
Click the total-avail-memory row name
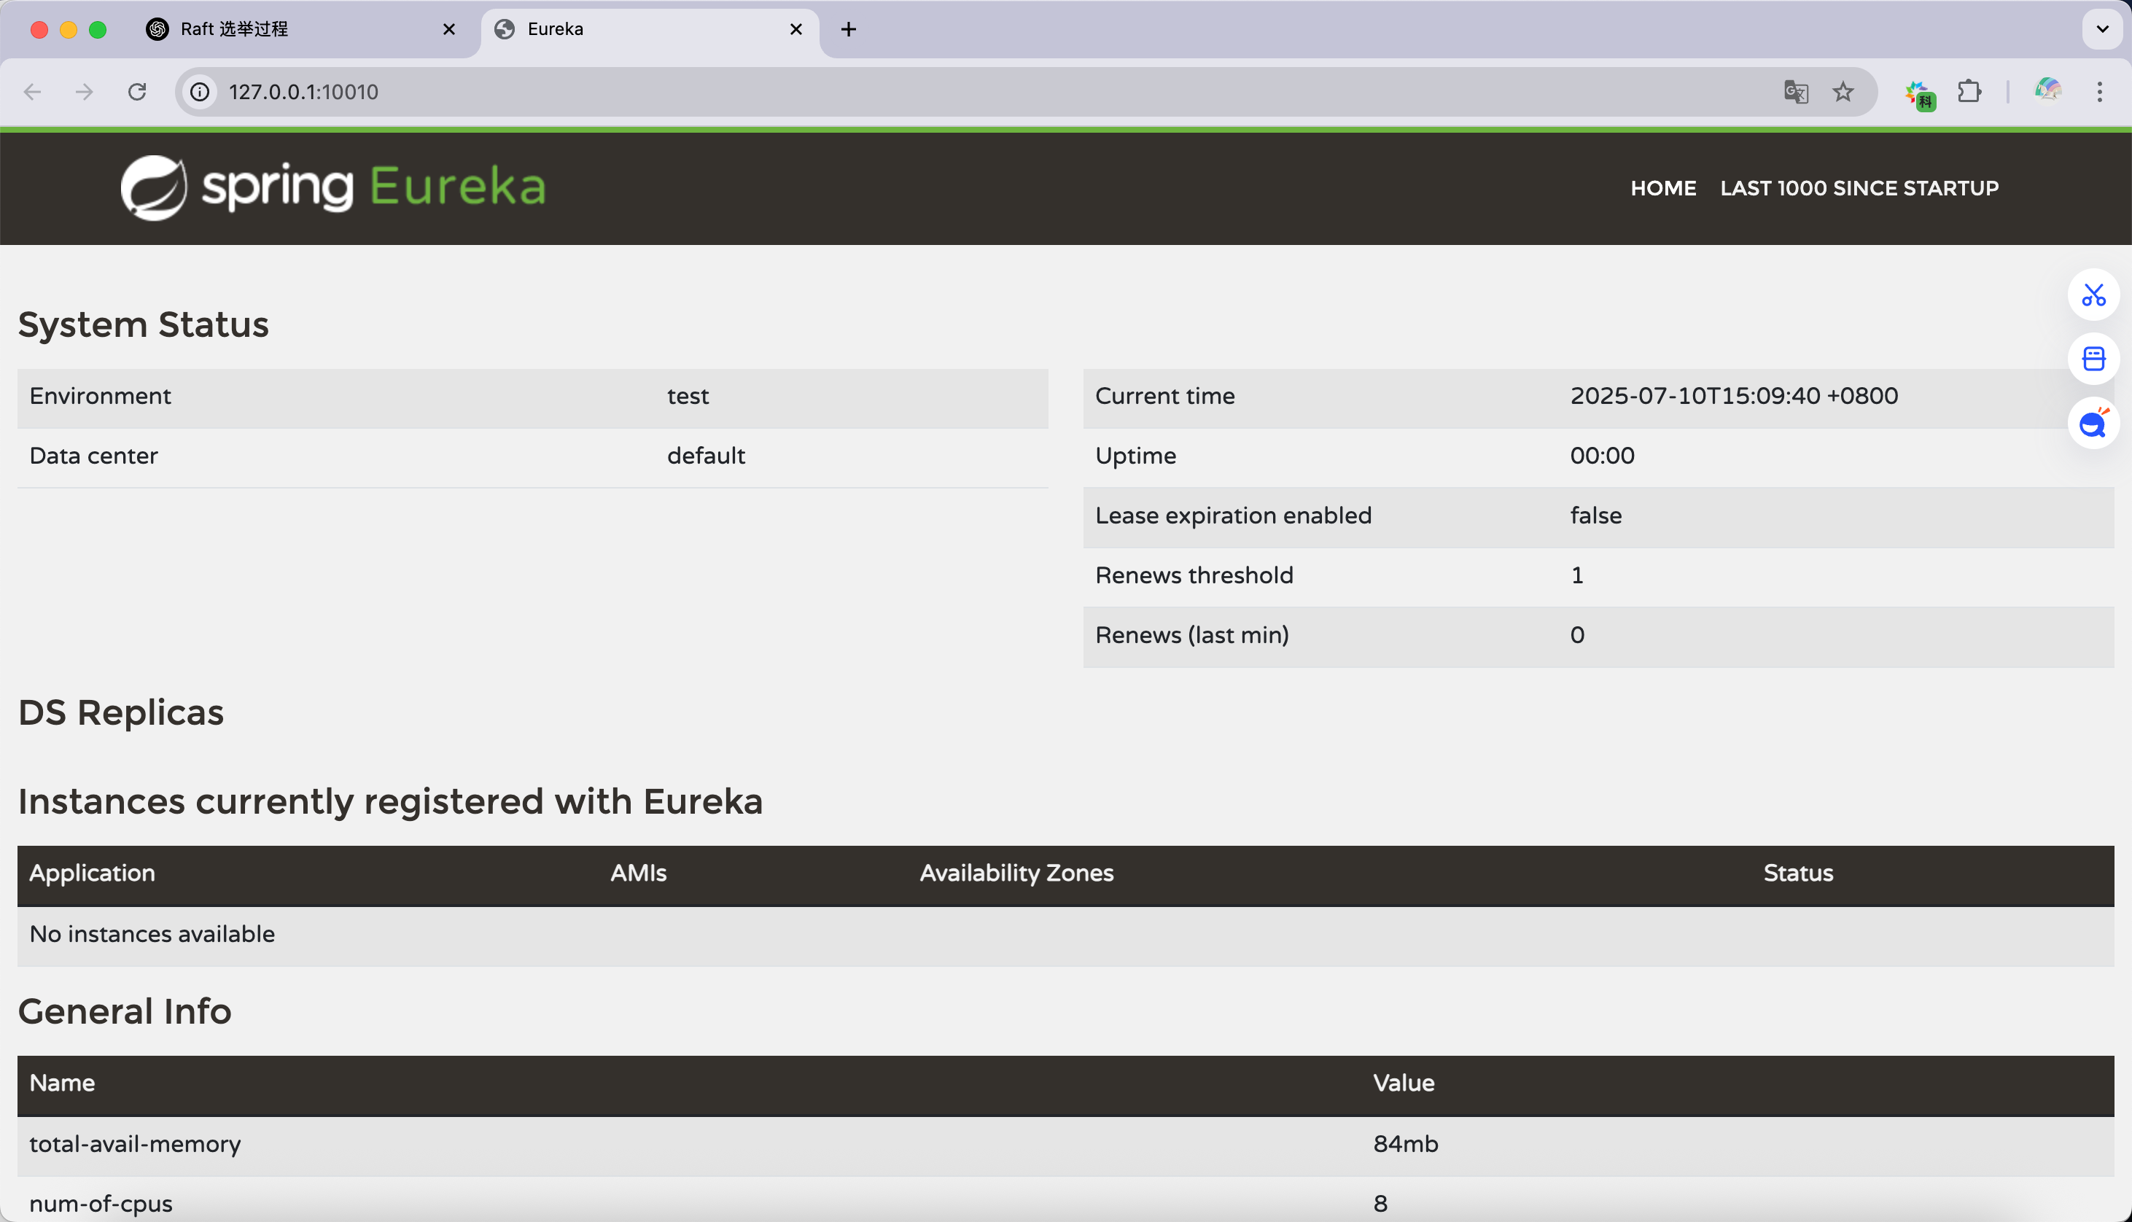[135, 1144]
